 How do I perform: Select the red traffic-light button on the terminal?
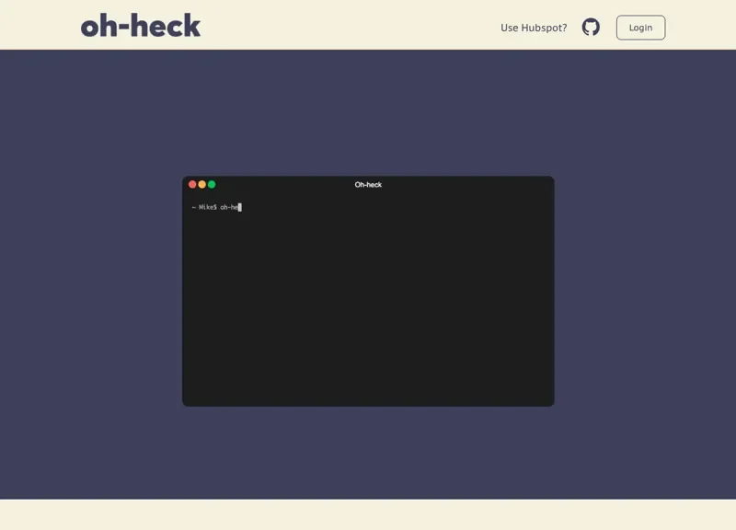pos(192,184)
